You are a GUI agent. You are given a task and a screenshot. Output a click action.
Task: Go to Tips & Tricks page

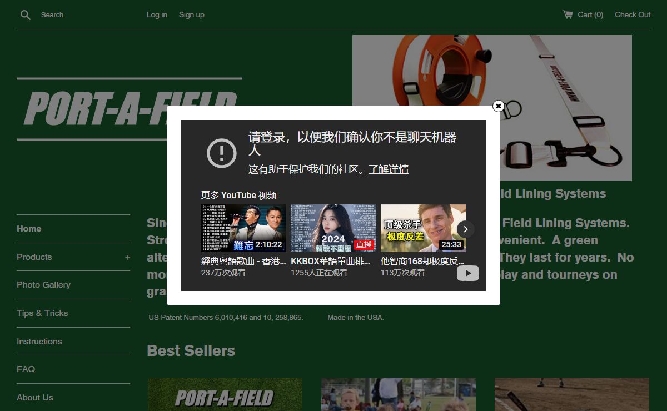tap(42, 313)
